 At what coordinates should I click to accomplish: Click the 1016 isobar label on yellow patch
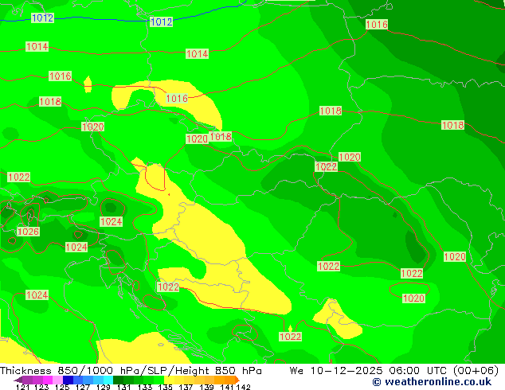point(177,98)
